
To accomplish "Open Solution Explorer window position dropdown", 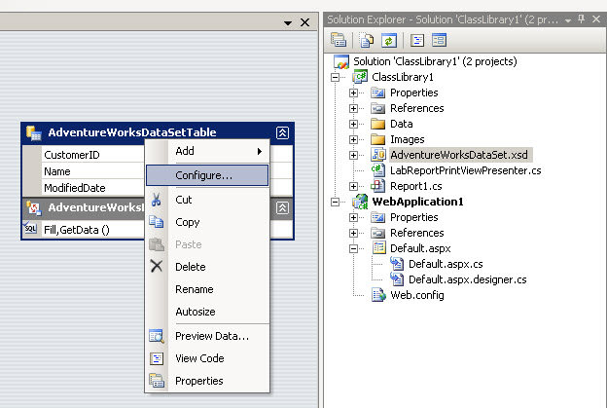I will pos(568,20).
